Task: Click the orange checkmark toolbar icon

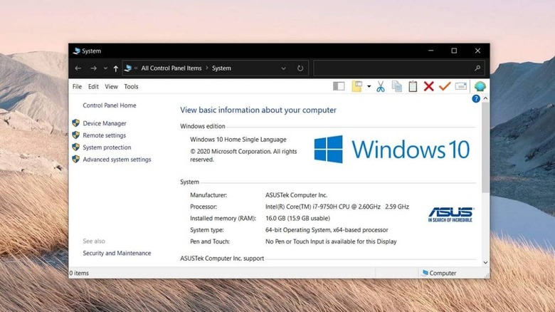Action: 445,85
